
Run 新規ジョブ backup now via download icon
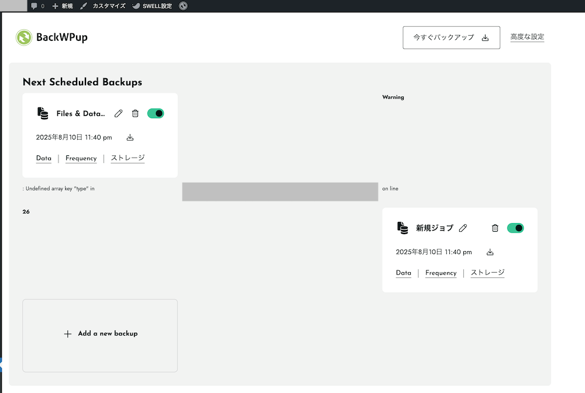(x=490, y=252)
